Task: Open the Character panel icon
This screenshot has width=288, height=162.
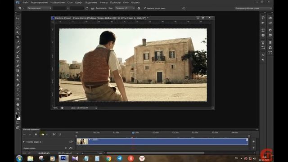Action: [263, 55]
